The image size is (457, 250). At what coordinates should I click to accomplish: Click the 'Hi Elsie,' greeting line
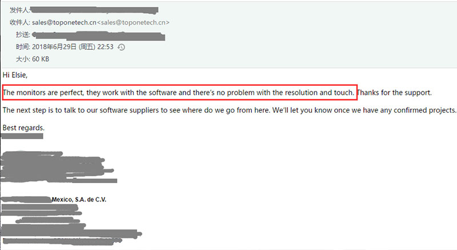15,74
